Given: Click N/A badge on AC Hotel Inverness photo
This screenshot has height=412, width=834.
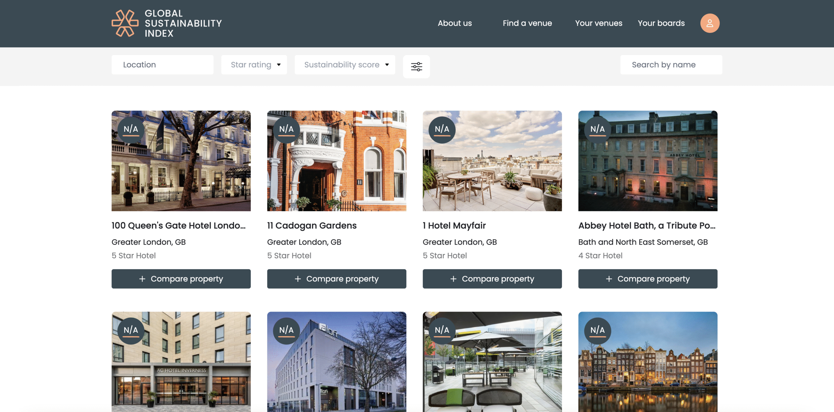Looking at the screenshot, I should pyautogui.click(x=131, y=331).
